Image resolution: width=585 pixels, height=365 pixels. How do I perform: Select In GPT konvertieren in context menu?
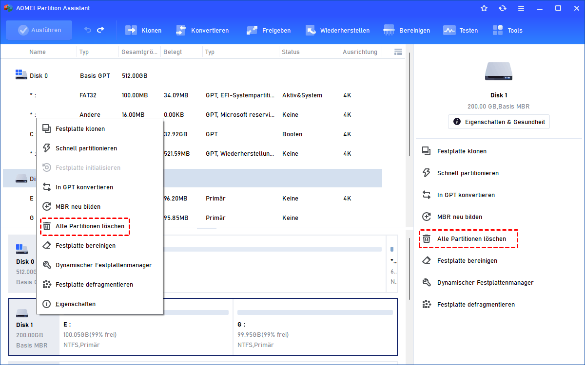coord(100,187)
